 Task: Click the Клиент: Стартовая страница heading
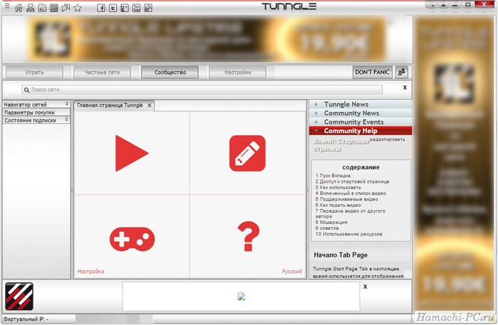click(341, 145)
